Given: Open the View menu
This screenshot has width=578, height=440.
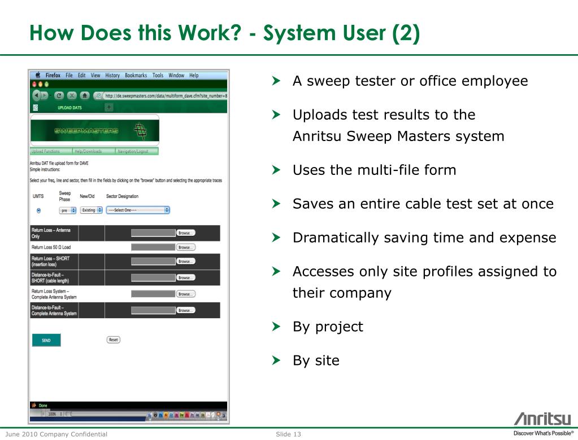Looking at the screenshot, I should 95,75.
